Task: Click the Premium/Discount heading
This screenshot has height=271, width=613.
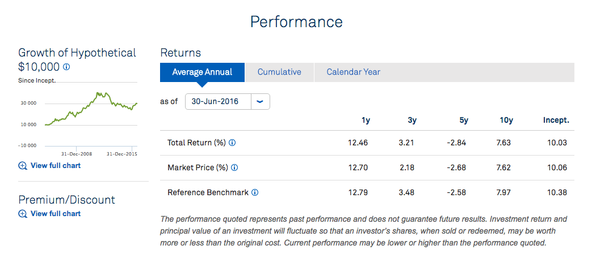Action: [x=67, y=200]
